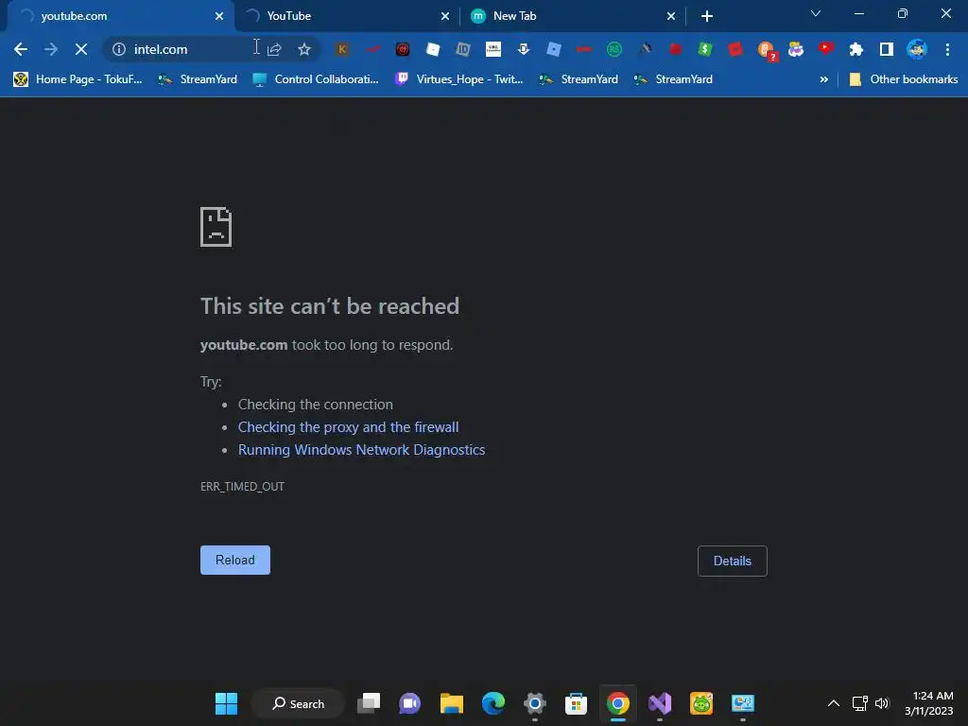Open Chrome's three-dot menu
The height and width of the screenshot is (726, 968).
pyautogui.click(x=947, y=49)
